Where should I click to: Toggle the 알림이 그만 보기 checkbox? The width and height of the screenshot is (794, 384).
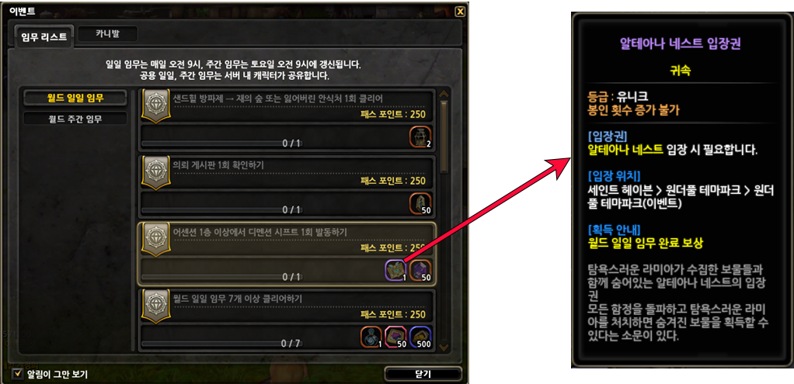tap(19, 374)
